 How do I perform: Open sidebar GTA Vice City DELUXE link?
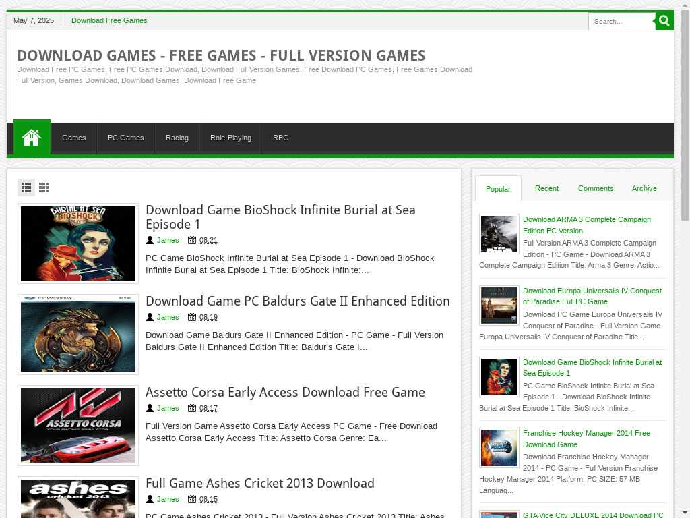[x=593, y=515]
